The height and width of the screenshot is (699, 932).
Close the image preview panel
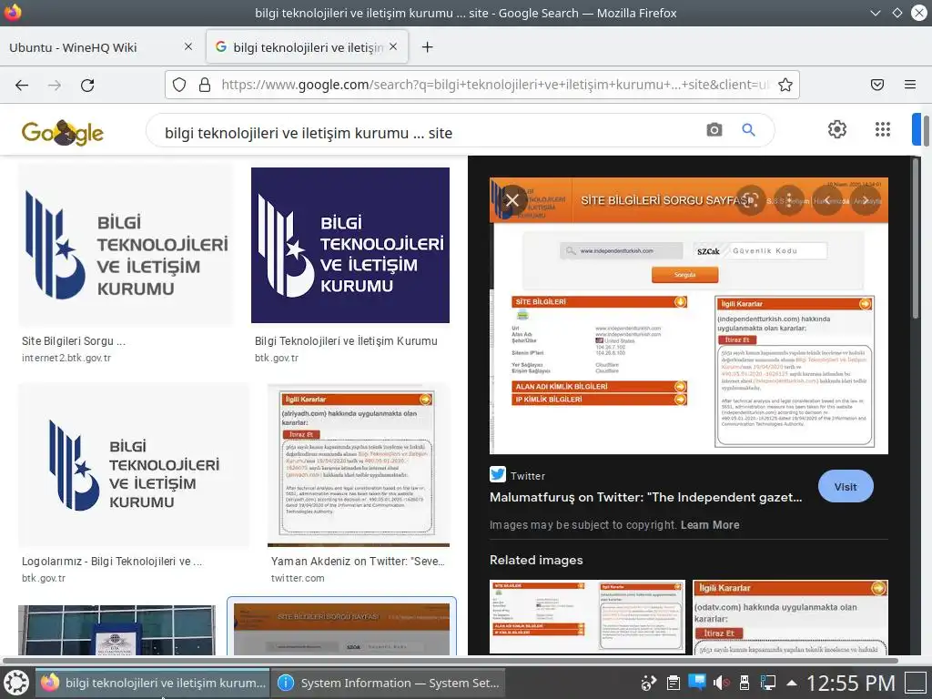click(512, 200)
